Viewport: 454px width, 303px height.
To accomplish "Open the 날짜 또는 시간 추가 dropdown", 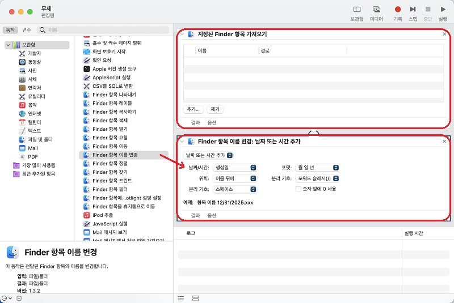I will point(208,155).
